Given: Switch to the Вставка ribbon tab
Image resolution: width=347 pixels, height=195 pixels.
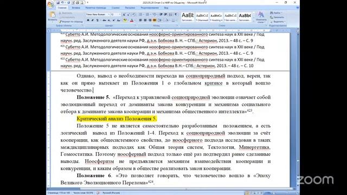Looking at the screenshot, I should 76,8.
